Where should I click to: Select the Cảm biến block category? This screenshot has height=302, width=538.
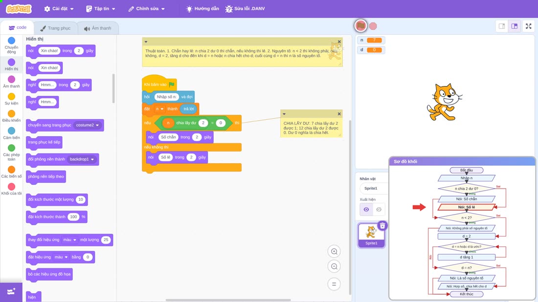11,134
